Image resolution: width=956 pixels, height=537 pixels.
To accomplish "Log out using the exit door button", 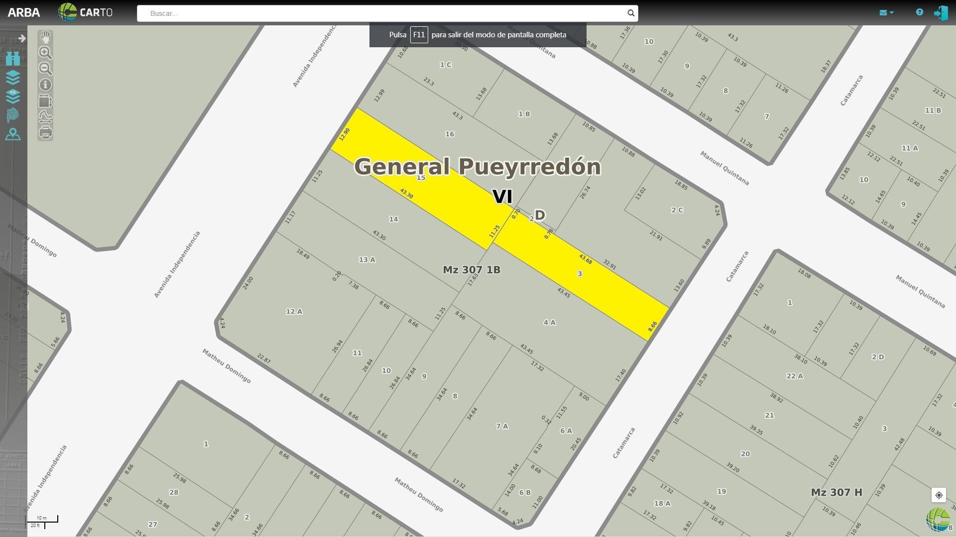I will pyautogui.click(x=941, y=12).
